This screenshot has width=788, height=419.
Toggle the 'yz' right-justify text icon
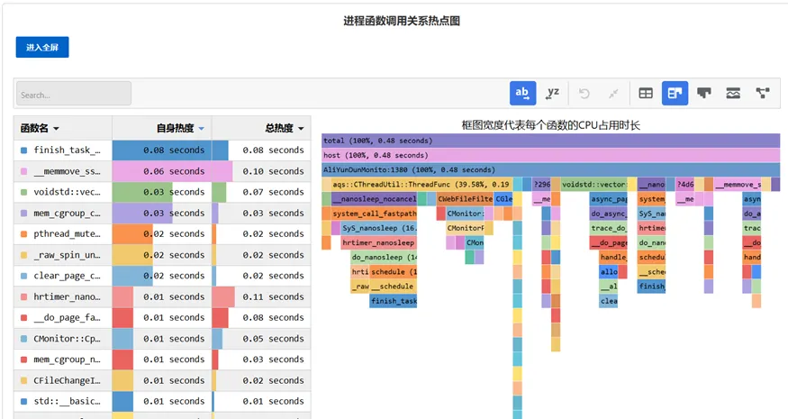tap(553, 93)
